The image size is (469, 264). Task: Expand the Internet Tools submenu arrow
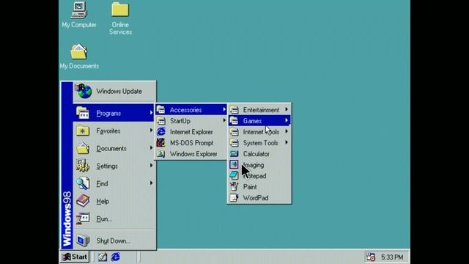coord(287,131)
